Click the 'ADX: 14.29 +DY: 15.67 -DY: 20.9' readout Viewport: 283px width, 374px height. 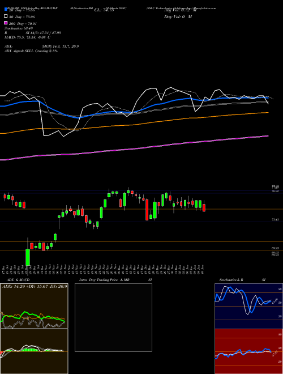[35, 286]
